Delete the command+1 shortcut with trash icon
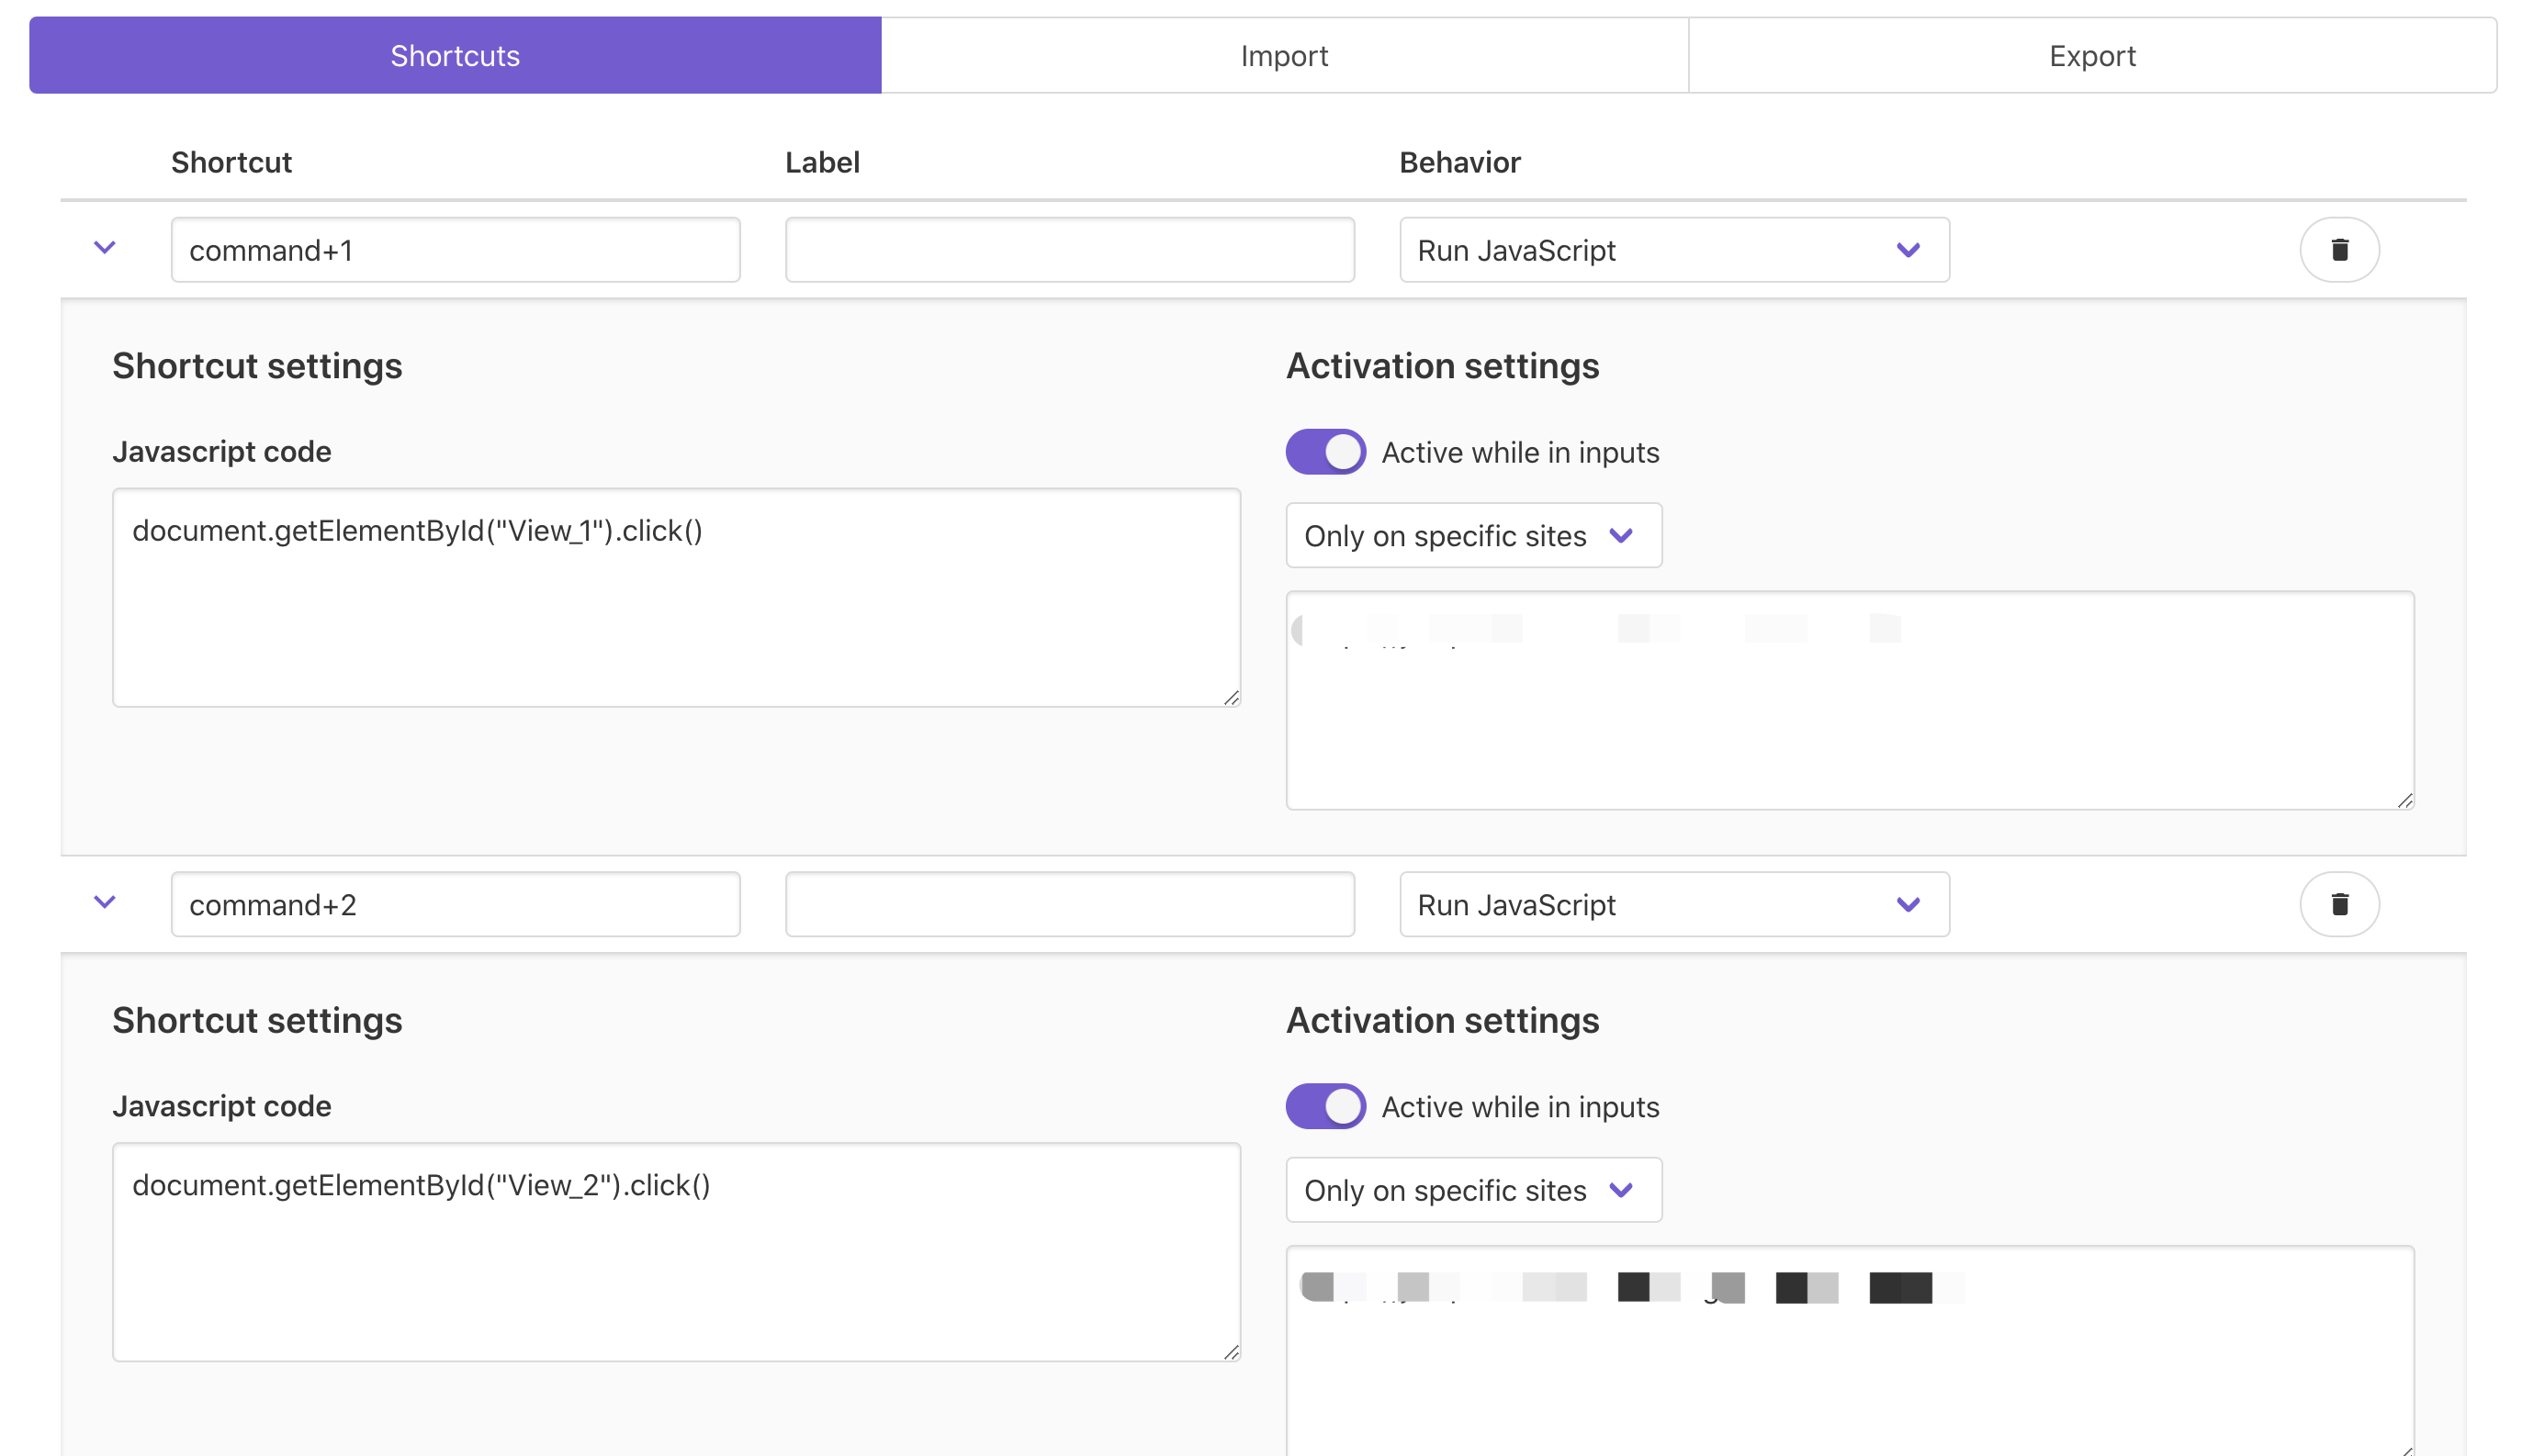Viewport: 2522px width, 1456px height. click(x=2338, y=250)
